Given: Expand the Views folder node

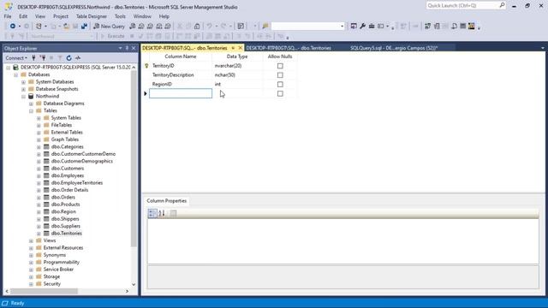Looking at the screenshot, I should tap(31, 240).
